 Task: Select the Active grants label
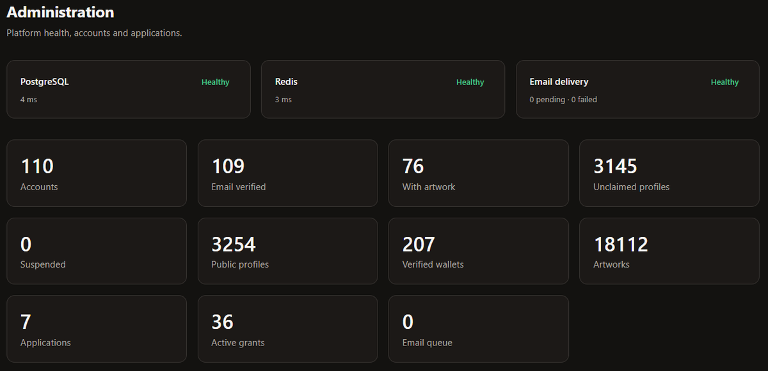tap(237, 343)
